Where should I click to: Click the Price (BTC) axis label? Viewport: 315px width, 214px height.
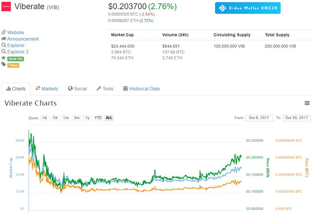click(x=307, y=168)
